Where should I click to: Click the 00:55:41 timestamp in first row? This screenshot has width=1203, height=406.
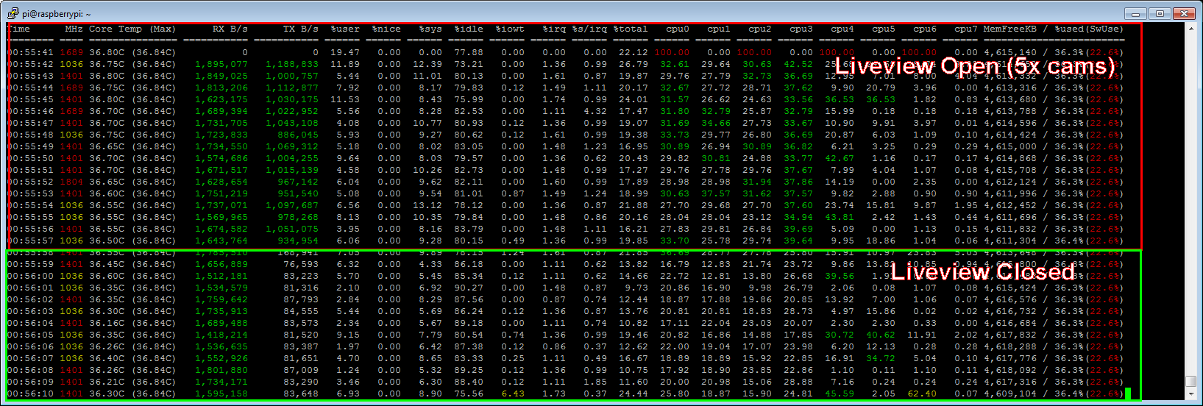pos(31,53)
